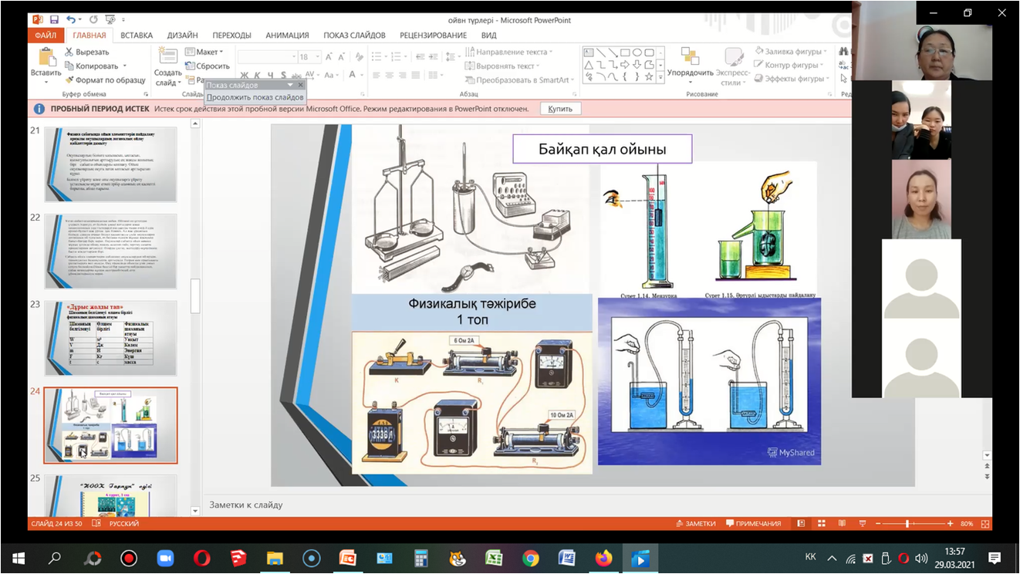Switch to Slide Sorter view icon
The height and width of the screenshot is (574, 1020).
821,524
